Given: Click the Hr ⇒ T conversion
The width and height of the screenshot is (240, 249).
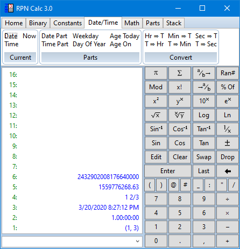Looking at the screenshot, I should [x=154, y=36].
